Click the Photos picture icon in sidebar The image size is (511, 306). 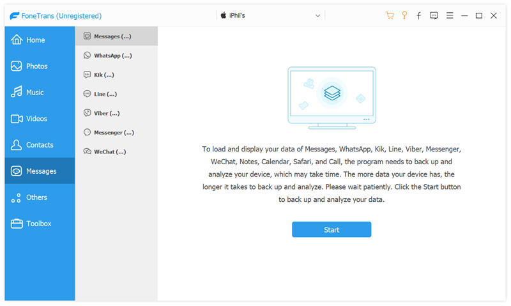point(17,66)
